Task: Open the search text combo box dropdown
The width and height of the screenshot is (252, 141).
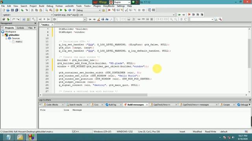Action: point(85,19)
